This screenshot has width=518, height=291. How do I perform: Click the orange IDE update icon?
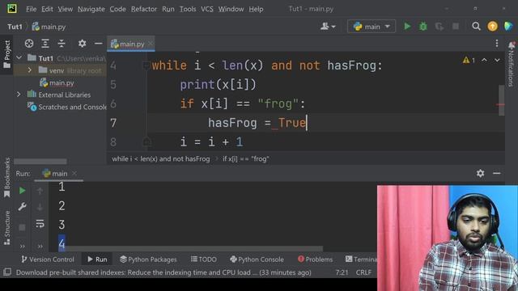click(x=492, y=27)
